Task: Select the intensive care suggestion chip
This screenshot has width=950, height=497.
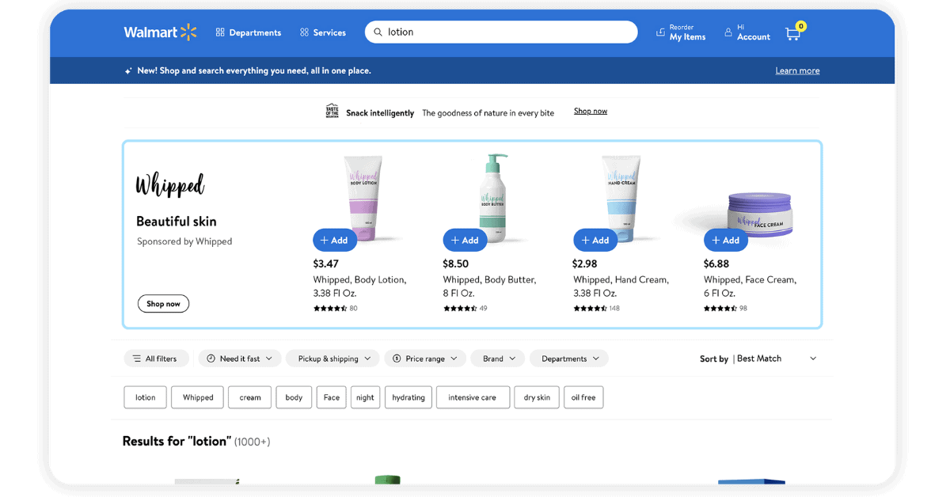Action: tap(473, 397)
